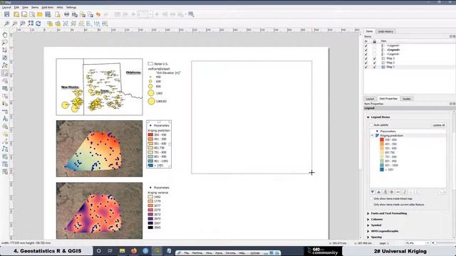Viewport: 456px width, 256px height.
Task: Collapse the Legend Items section
Action: coord(368,117)
